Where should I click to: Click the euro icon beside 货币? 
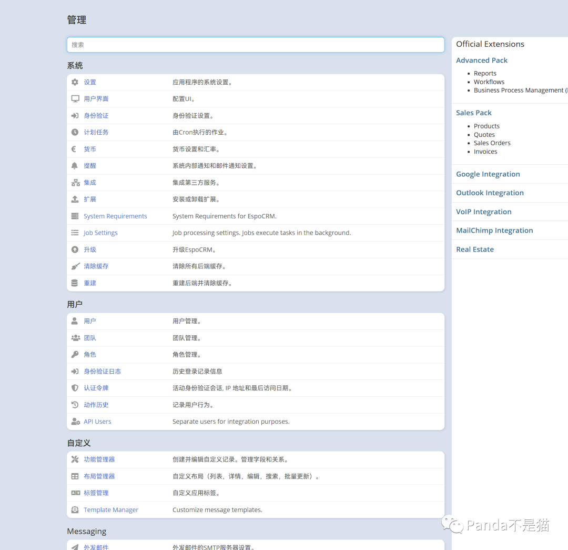point(74,149)
